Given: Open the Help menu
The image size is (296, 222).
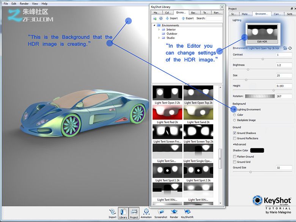Looking at the screenshot, I should 44,3.
